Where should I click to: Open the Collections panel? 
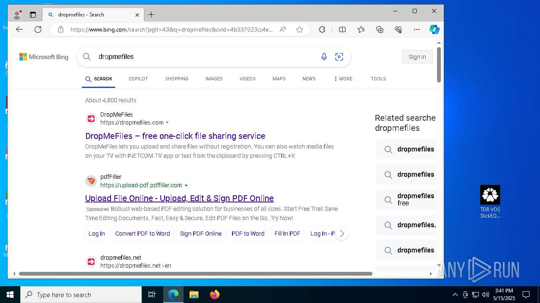tap(380, 29)
